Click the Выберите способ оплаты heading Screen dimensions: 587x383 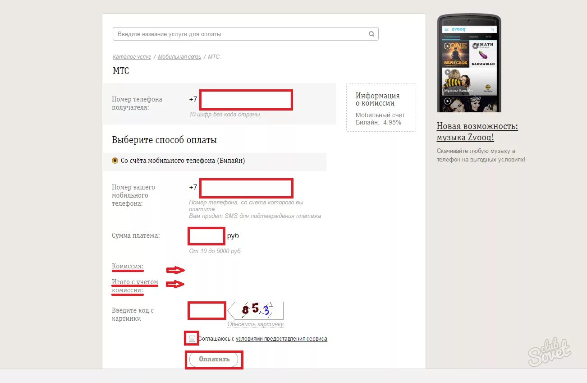[x=164, y=140]
